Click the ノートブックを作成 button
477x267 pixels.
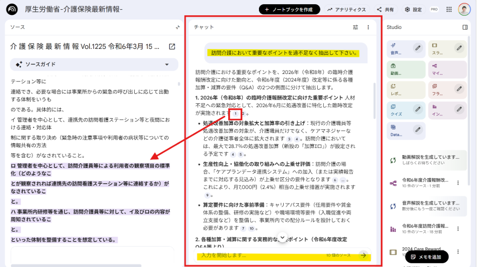coord(289,9)
